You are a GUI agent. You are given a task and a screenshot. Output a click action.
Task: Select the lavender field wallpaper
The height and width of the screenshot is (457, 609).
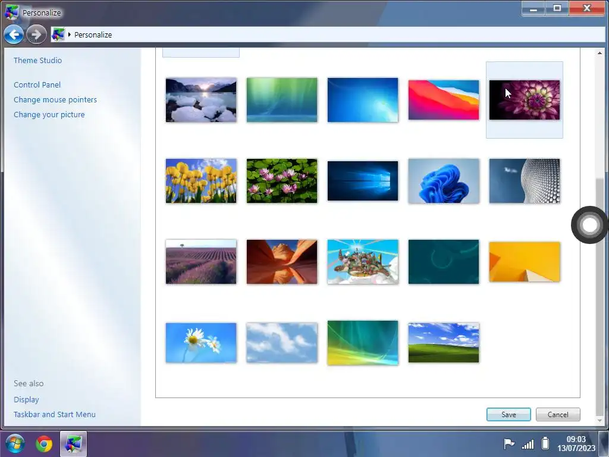pyautogui.click(x=201, y=262)
